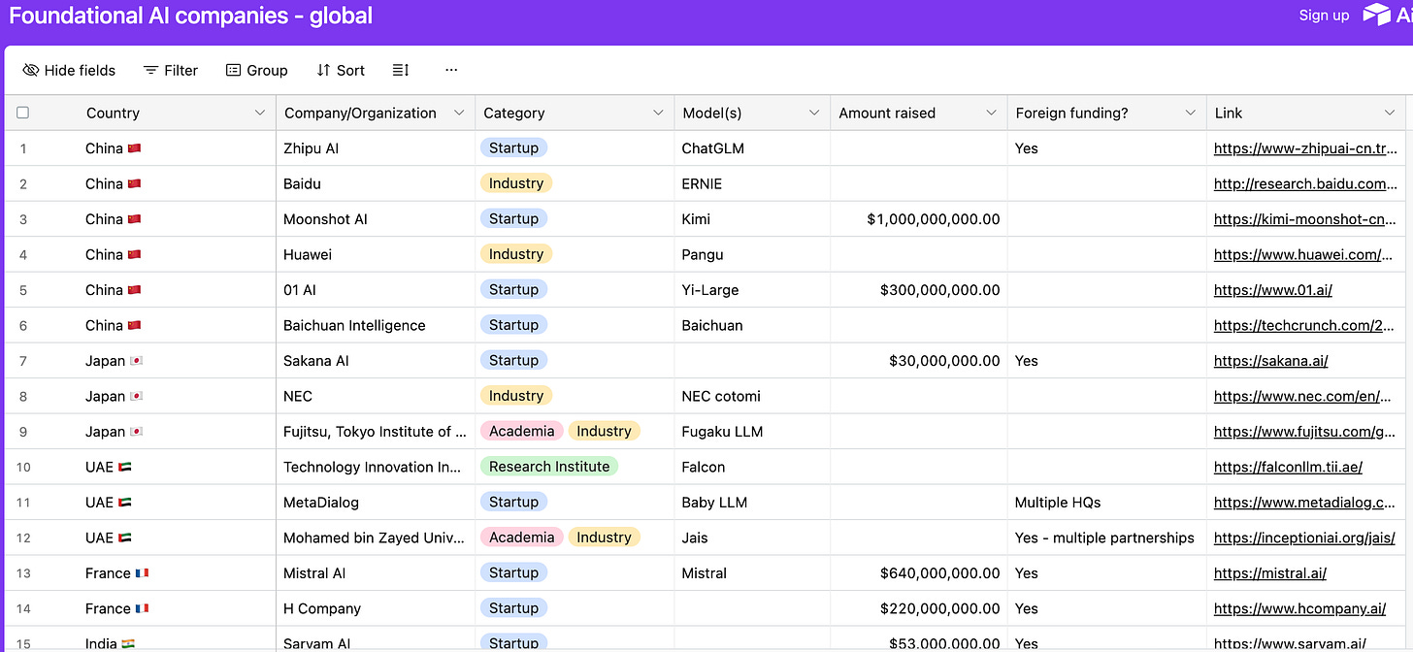Select the ERNIE model cell
1413x652 pixels.
click(752, 183)
